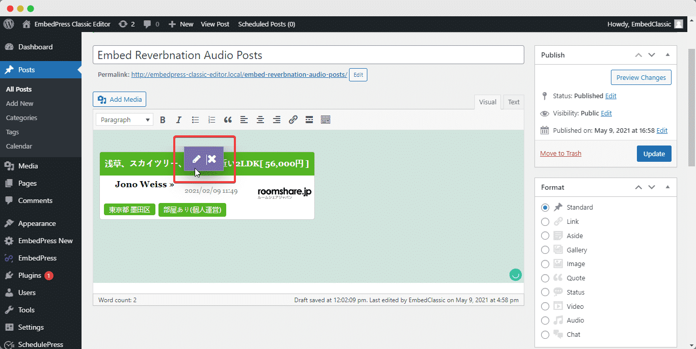Select the Video post format
The image size is (696, 349).
click(x=545, y=306)
